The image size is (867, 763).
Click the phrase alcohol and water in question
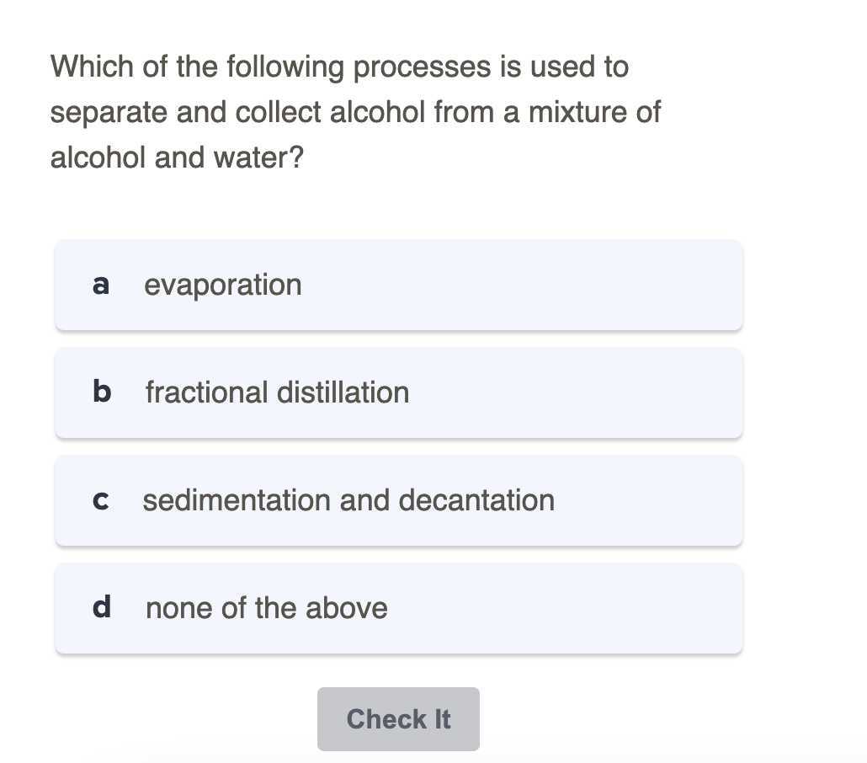click(x=173, y=157)
